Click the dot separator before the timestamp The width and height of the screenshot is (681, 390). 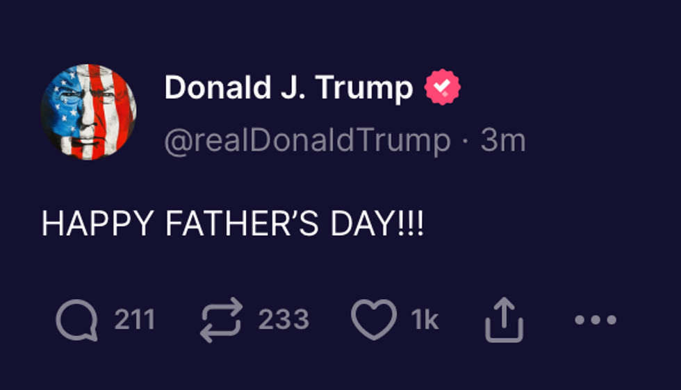466,142
